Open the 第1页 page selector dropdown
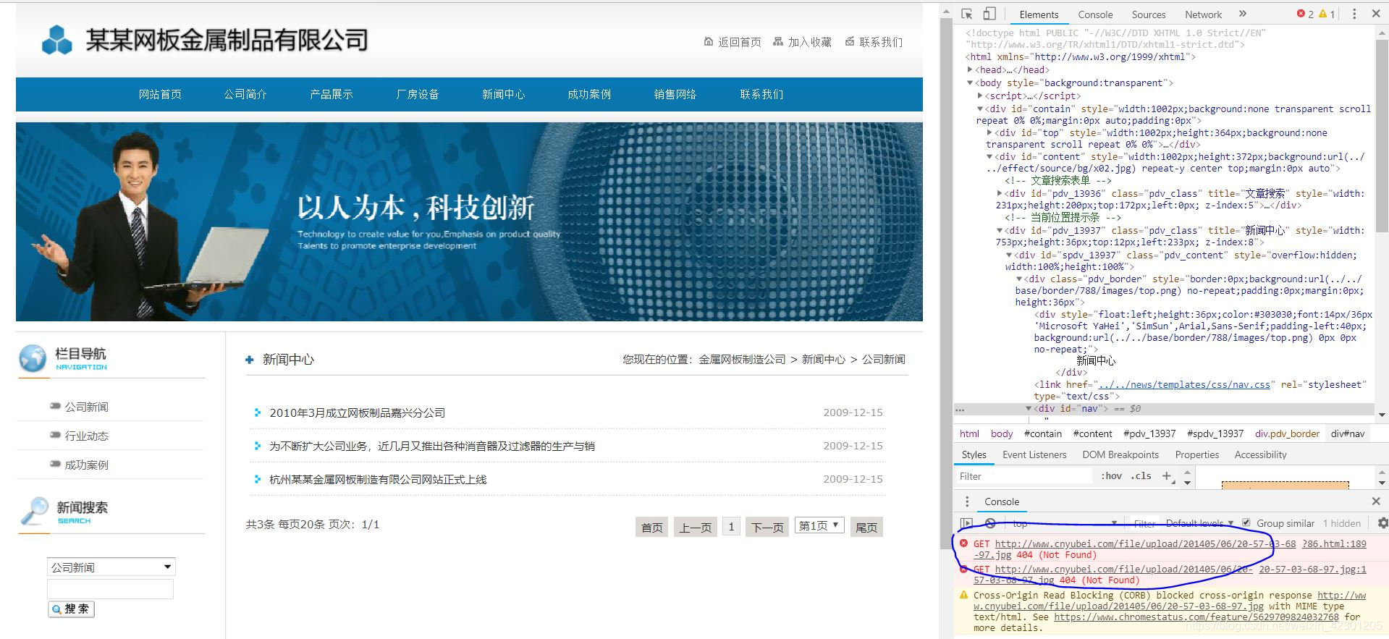 pyautogui.click(x=819, y=526)
